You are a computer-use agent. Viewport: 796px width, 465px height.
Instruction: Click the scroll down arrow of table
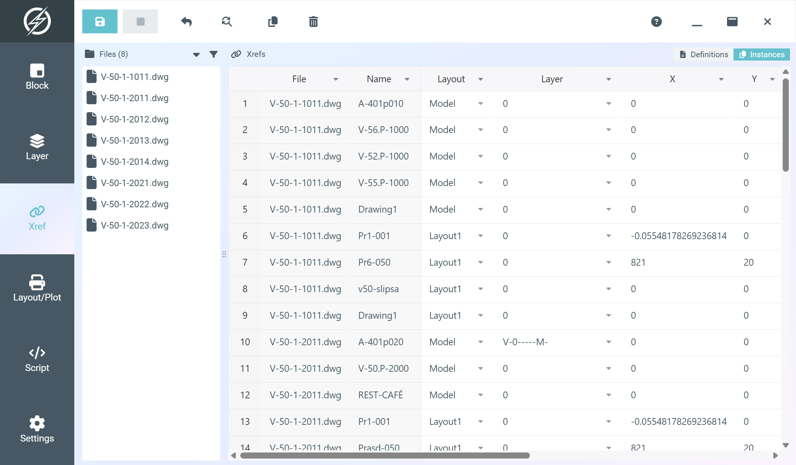786,445
